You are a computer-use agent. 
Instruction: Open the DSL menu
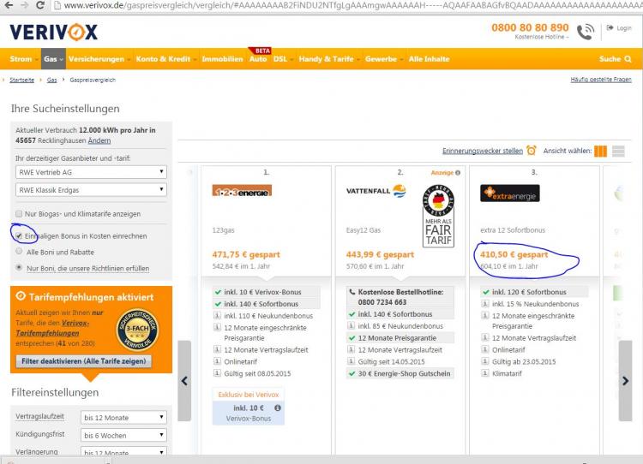coord(283,59)
